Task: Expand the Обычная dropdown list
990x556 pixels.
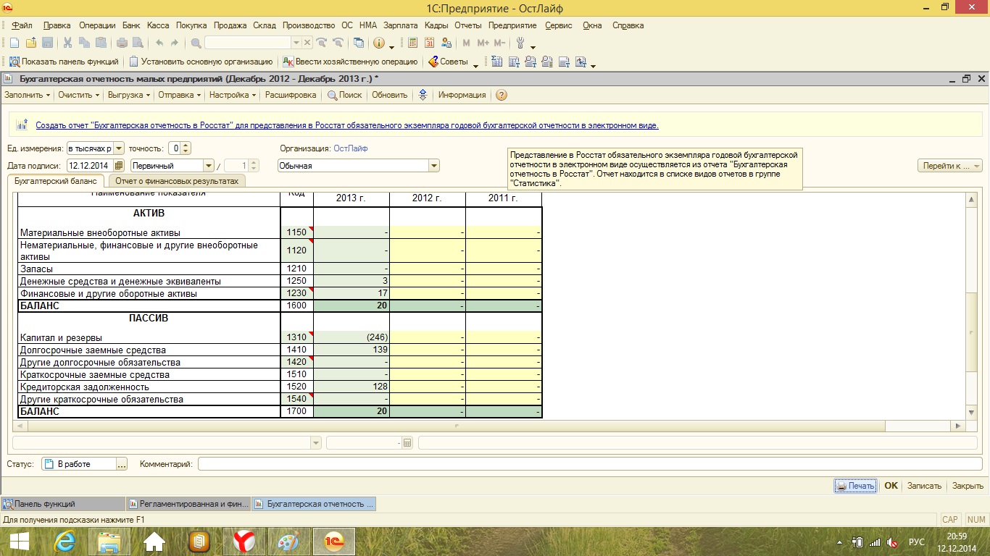Action: click(x=433, y=166)
